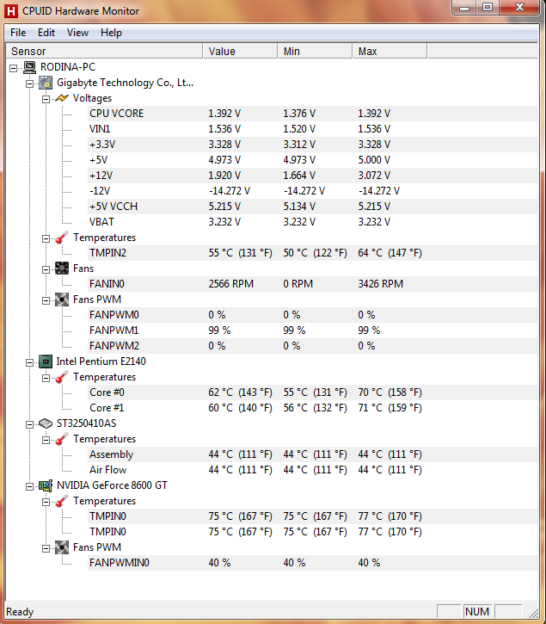
Task: Select the FANIN0 fan row
Action: (x=313, y=284)
